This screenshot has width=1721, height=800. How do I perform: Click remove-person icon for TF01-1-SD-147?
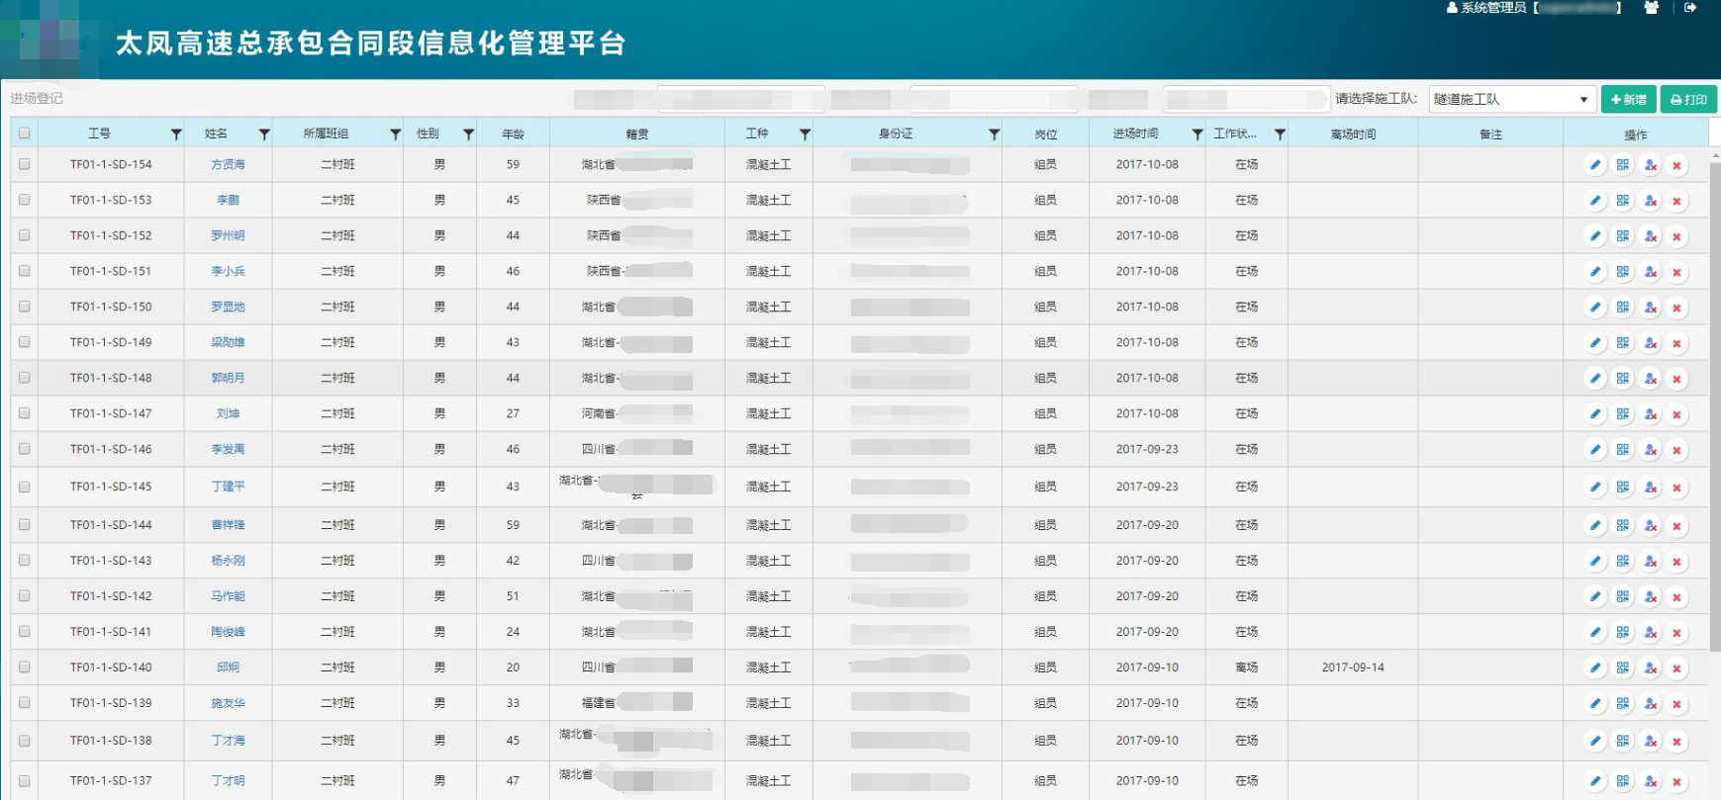tap(1650, 414)
